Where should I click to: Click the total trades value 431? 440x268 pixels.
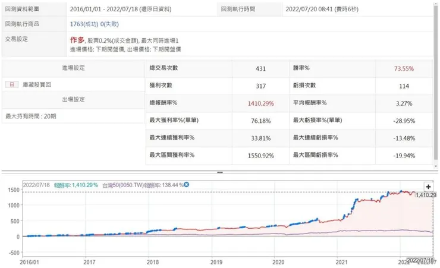pos(260,69)
